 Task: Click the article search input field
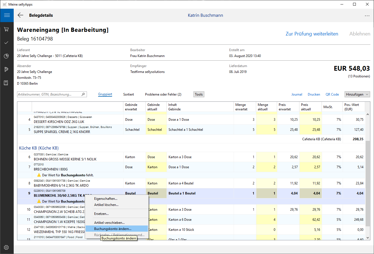[49, 94]
